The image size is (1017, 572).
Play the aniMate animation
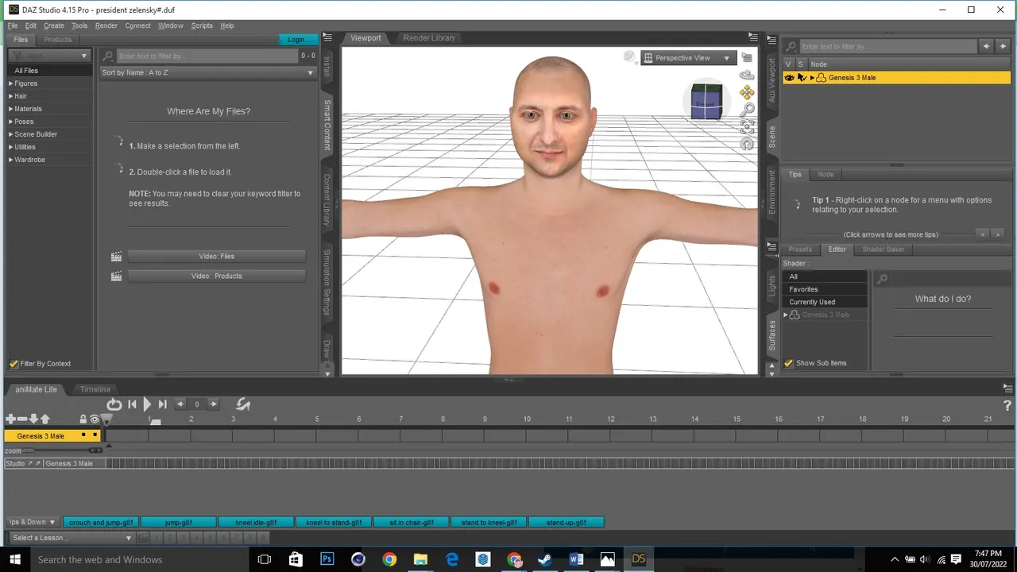click(147, 404)
